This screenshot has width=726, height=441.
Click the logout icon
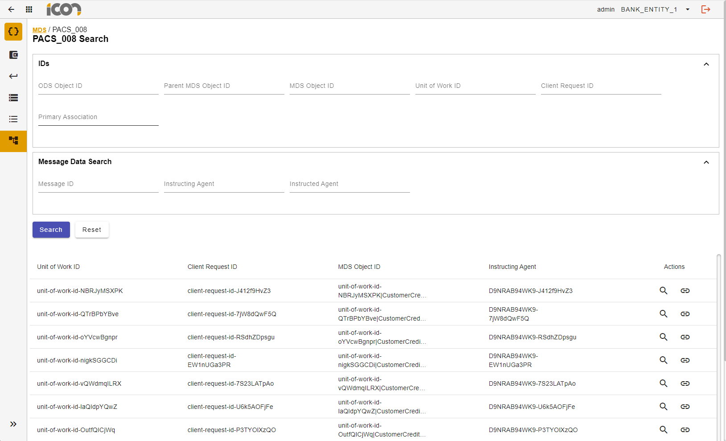[705, 9]
